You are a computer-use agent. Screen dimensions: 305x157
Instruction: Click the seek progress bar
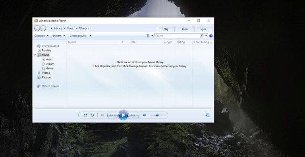[123, 109]
